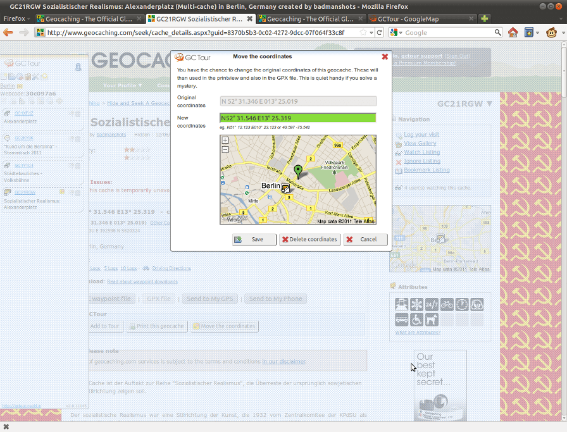Select the GC21RGW Sozialistischer tab

[x=201, y=19]
